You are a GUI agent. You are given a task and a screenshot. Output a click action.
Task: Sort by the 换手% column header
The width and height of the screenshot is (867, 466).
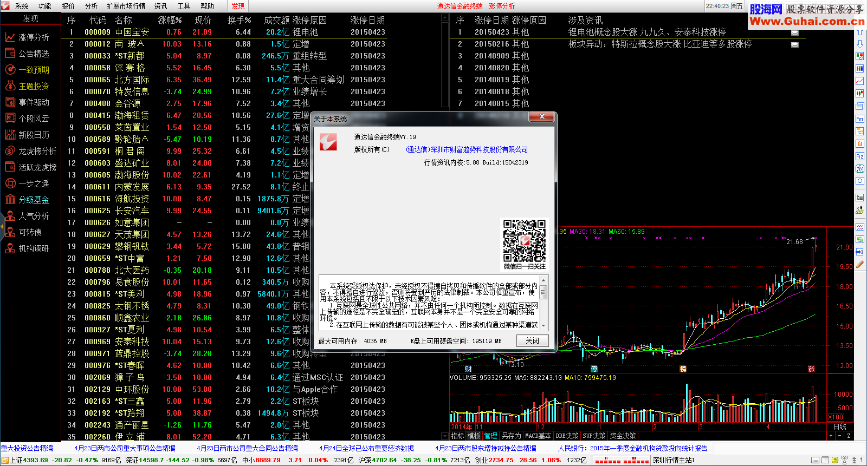(239, 20)
